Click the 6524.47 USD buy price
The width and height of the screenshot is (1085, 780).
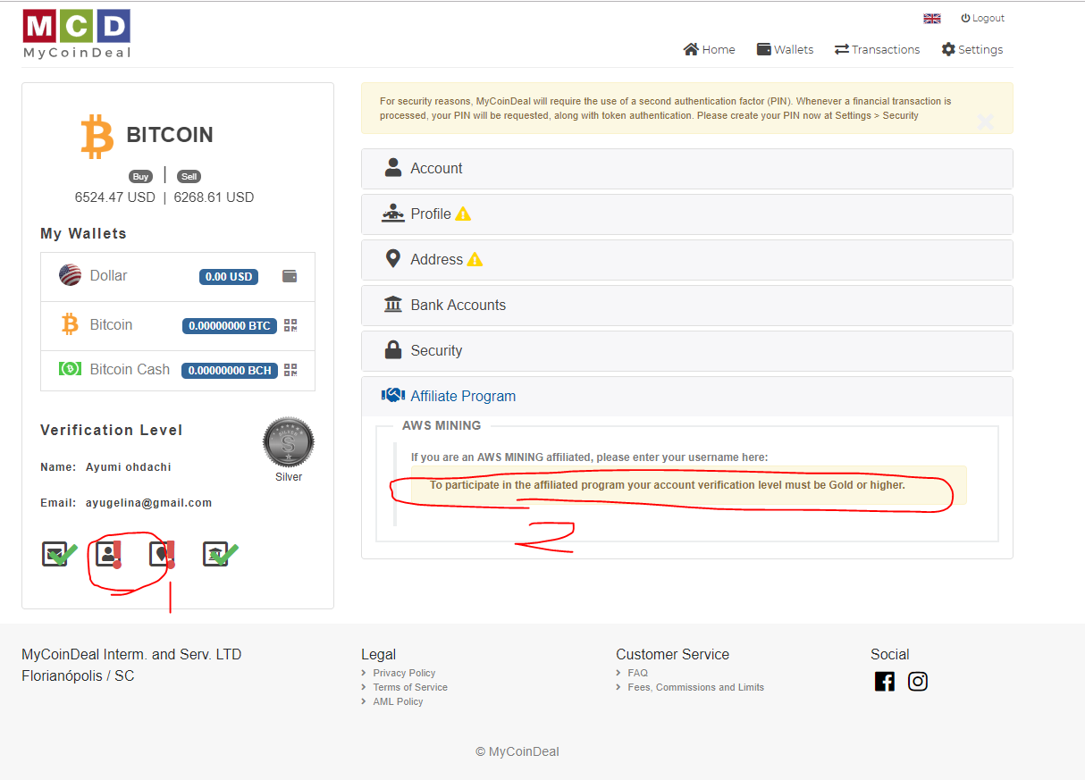point(114,197)
